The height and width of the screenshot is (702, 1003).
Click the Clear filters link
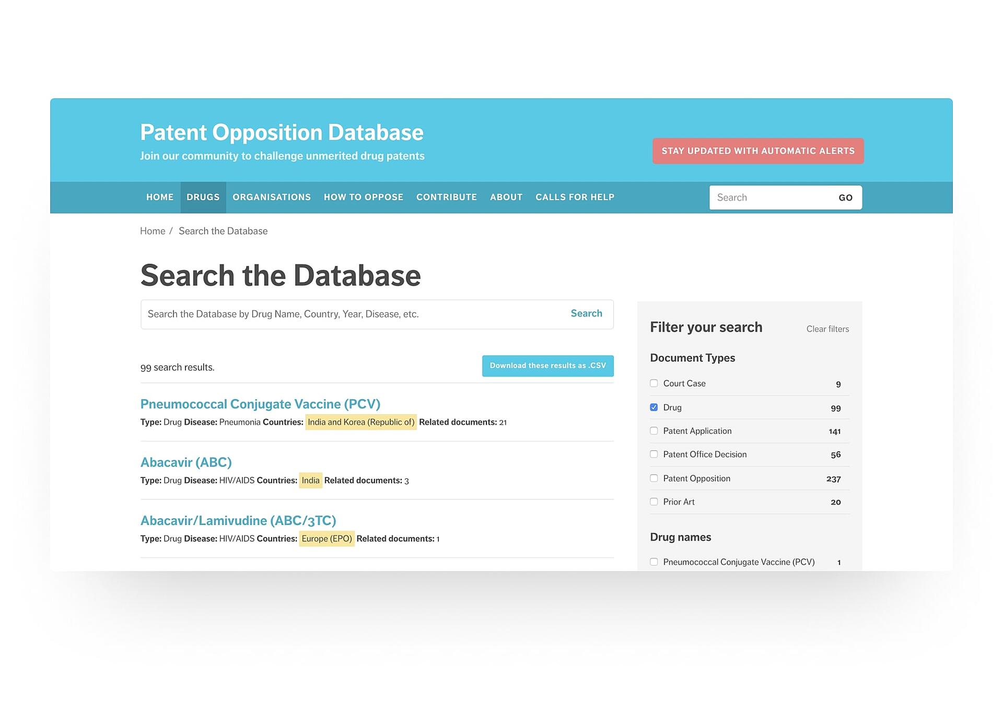pos(827,329)
